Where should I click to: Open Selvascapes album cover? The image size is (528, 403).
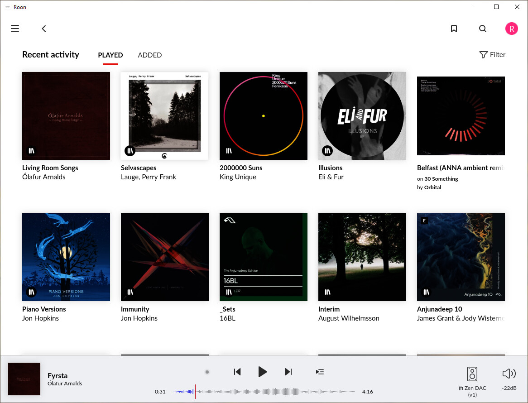165,116
